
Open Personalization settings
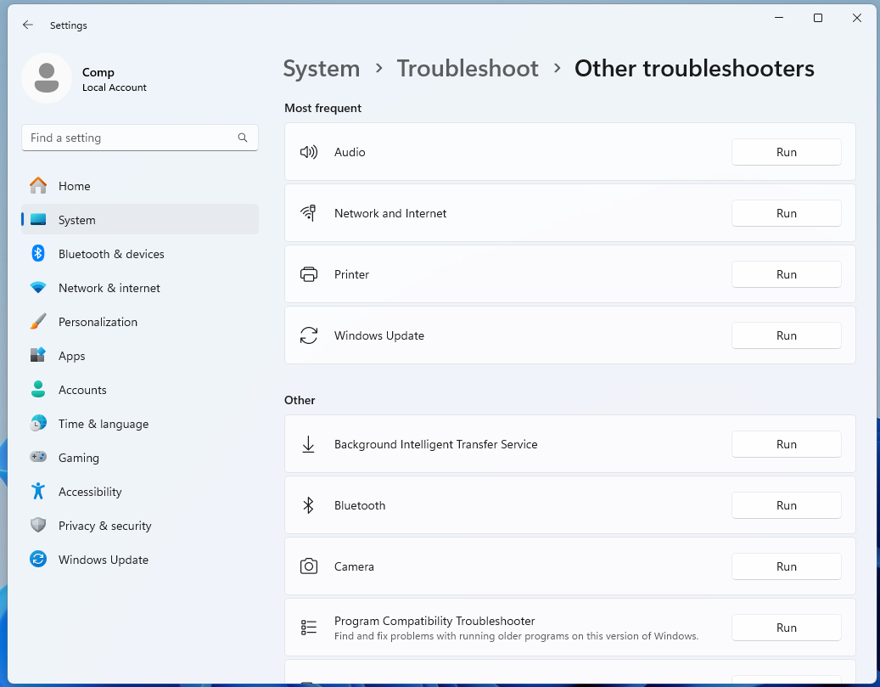[140, 322]
